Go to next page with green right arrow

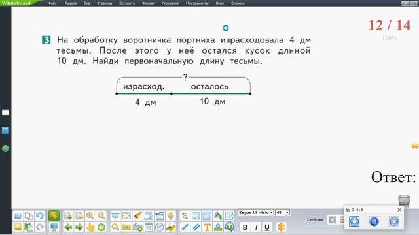[x=79, y=227]
